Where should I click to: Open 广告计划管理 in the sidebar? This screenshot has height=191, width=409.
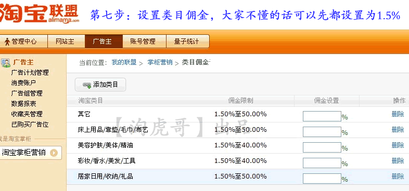(30, 72)
